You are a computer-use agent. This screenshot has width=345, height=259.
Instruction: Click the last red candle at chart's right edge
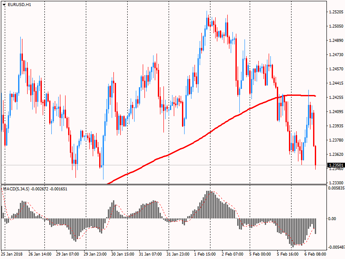316,155
